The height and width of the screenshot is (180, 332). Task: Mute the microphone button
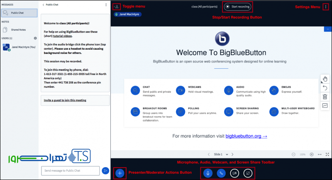(208, 173)
